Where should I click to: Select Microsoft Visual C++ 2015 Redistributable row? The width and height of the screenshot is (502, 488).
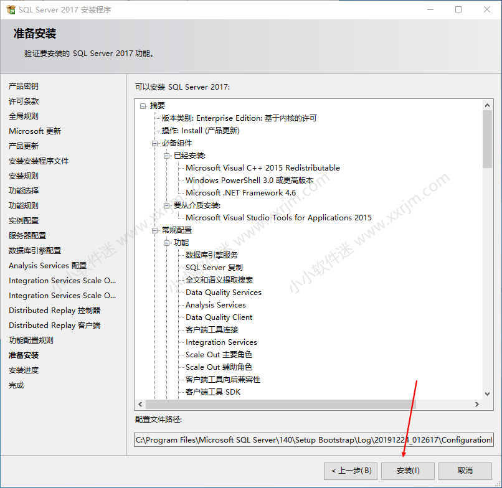[x=263, y=168]
